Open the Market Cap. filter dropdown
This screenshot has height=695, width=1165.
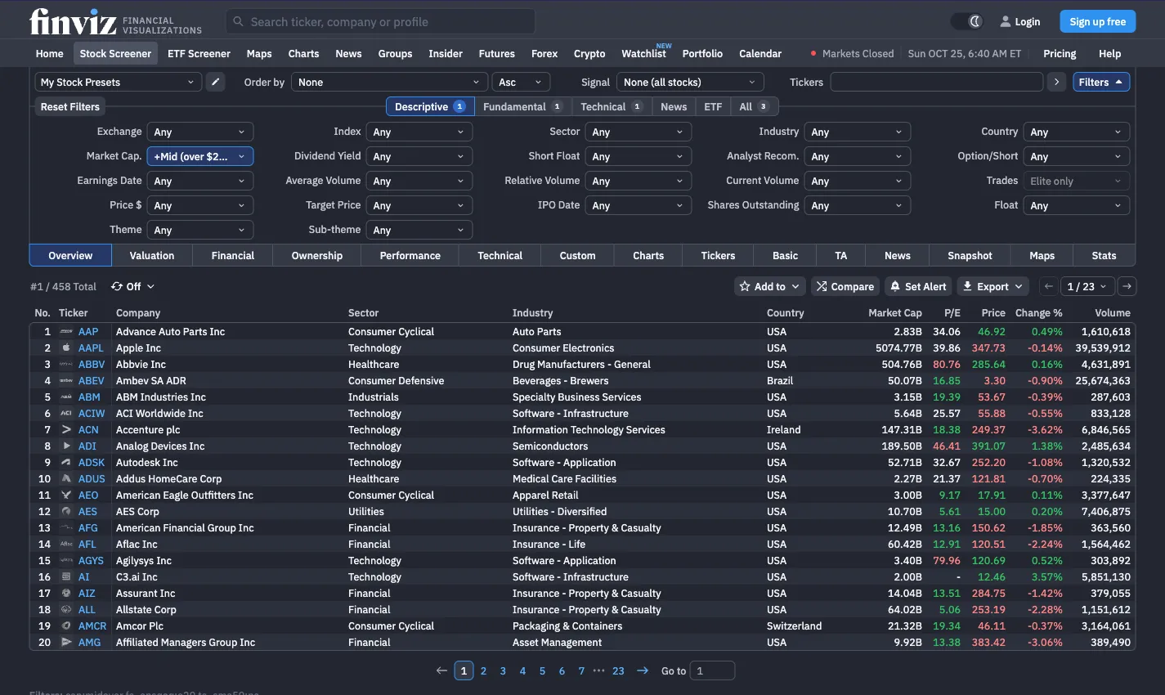200,156
